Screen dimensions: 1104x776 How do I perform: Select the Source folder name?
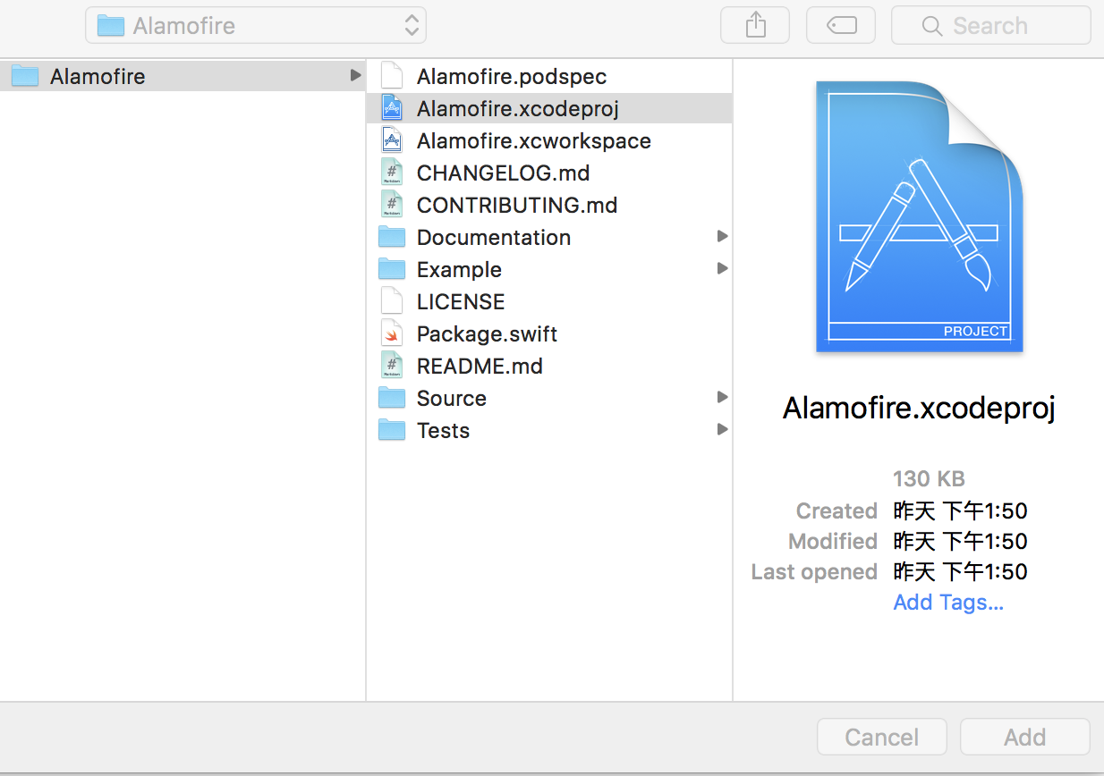(452, 399)
